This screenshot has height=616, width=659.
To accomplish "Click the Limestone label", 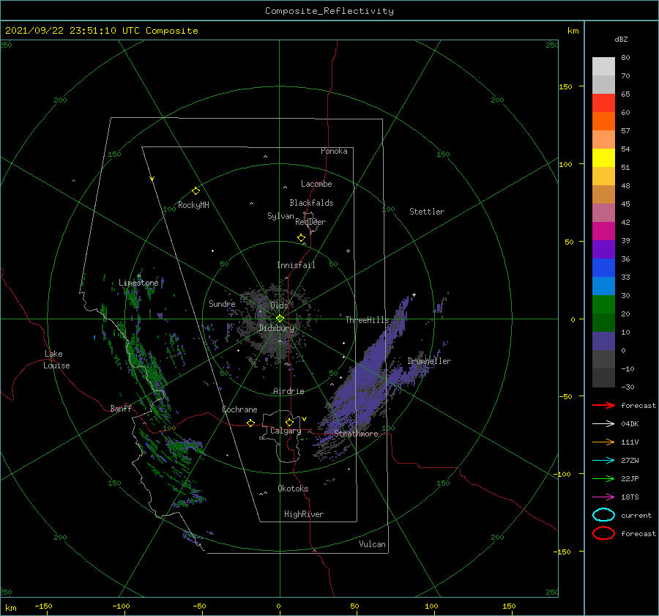I will click(x=138, y=283).
